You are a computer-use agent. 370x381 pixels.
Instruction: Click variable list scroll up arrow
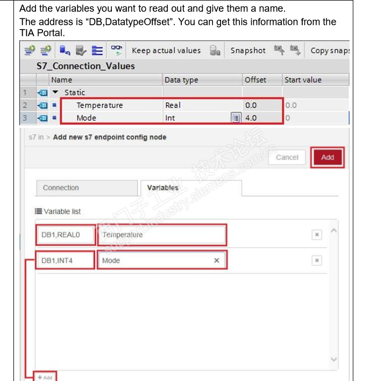(334, 231)
